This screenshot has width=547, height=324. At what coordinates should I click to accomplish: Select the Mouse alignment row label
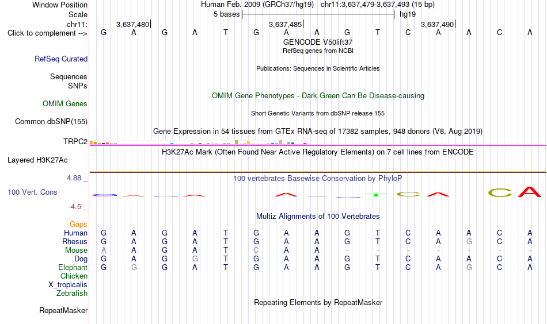(77, 250)
